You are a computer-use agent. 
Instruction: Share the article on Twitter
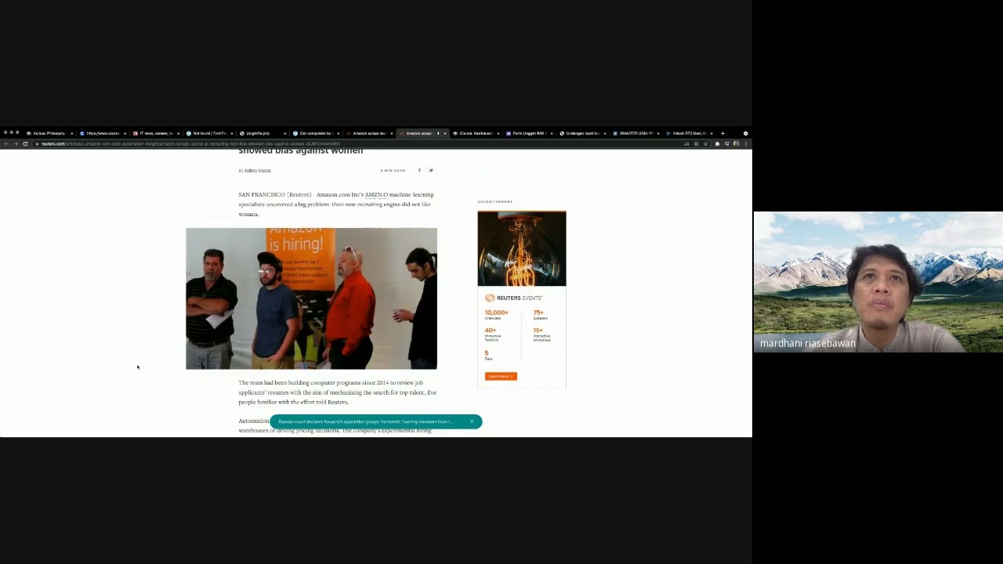(431, 170)
